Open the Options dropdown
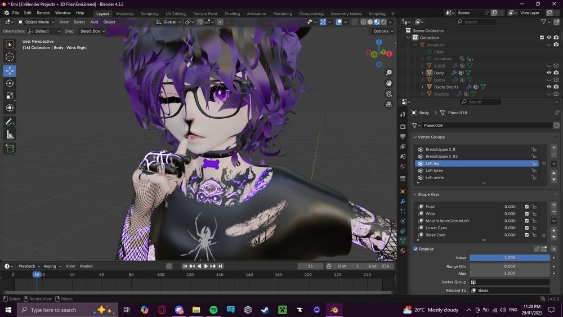Viewport: 563px width, 317px height. coord(383,31)
